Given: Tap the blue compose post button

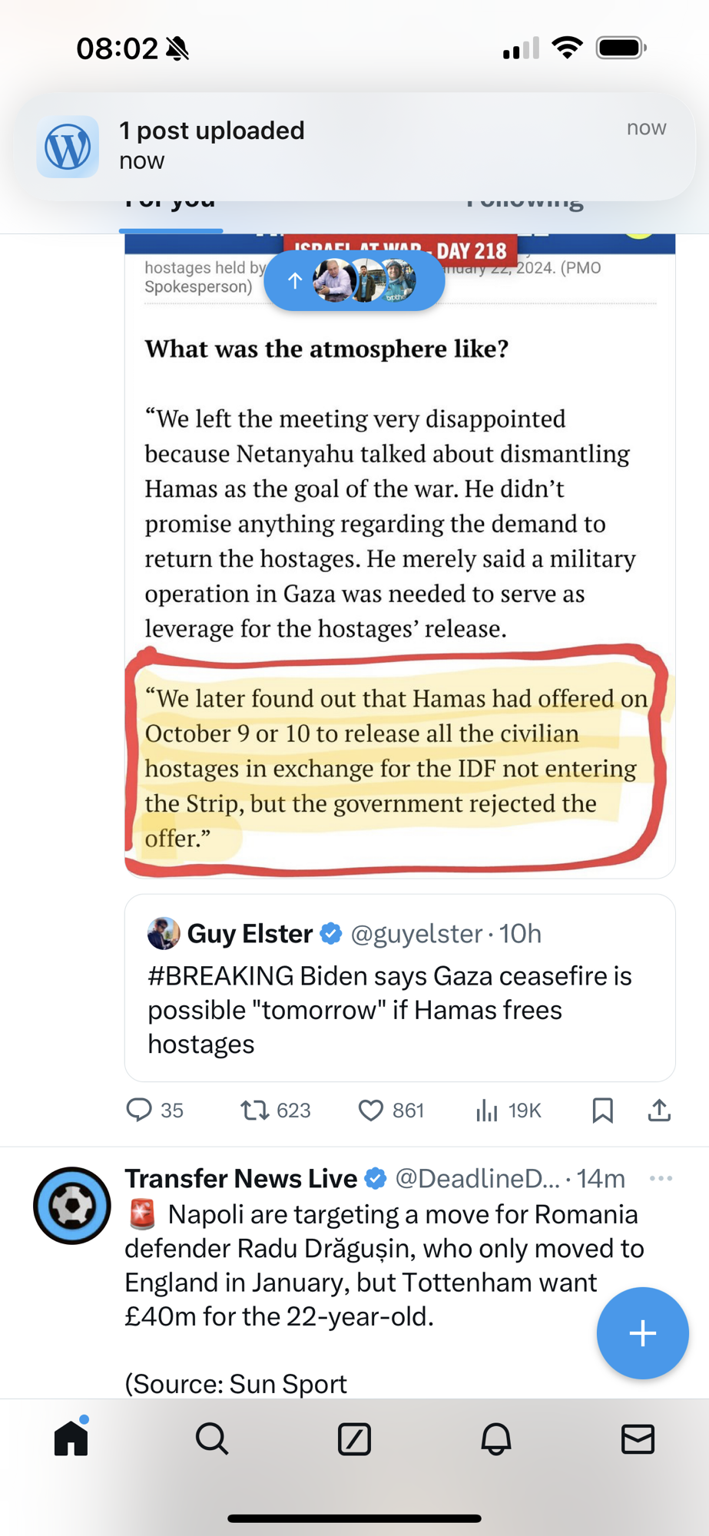Looking at the screenshot, I should pos(642,1333).
